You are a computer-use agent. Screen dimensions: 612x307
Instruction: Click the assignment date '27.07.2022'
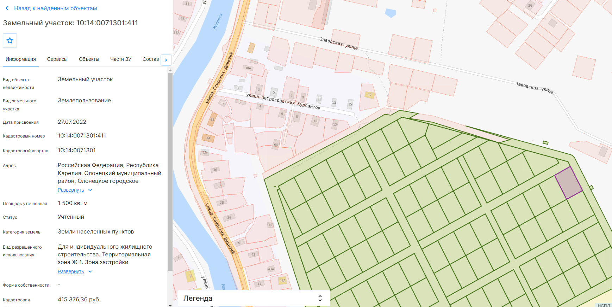[72, 122]
